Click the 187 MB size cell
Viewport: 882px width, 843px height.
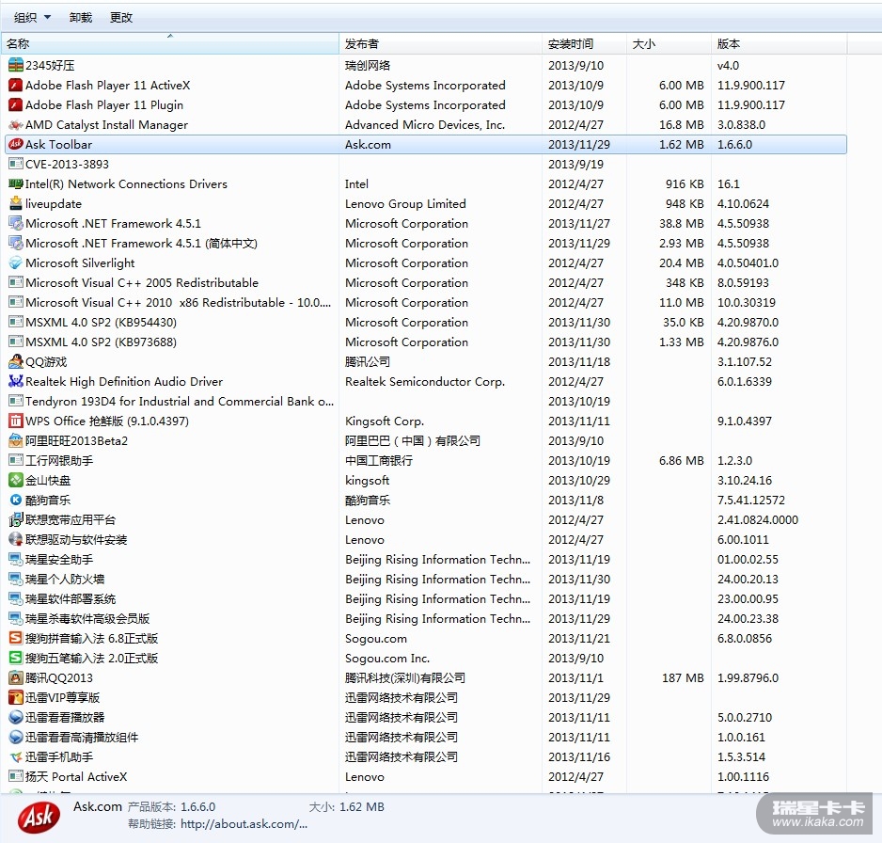(x=683, y=677)
